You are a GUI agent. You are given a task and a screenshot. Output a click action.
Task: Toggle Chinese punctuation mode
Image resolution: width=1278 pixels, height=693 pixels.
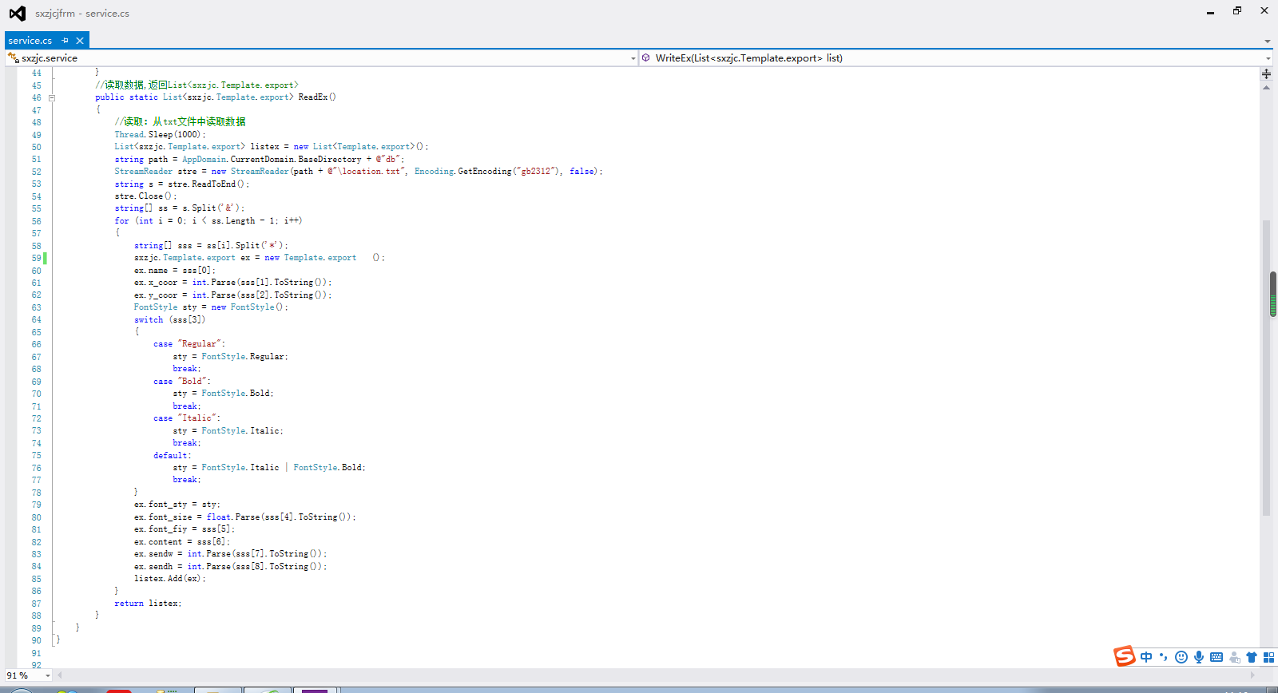click(x=1164, y=657)
